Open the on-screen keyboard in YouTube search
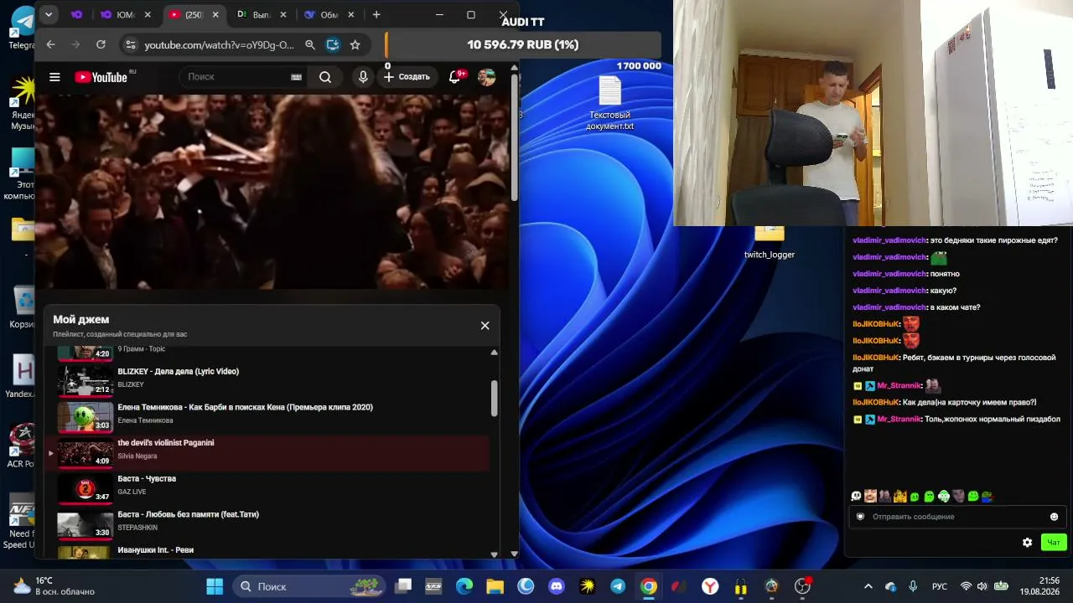The height and width of the screenshot is (603, 1073). (x=296, y=77)
